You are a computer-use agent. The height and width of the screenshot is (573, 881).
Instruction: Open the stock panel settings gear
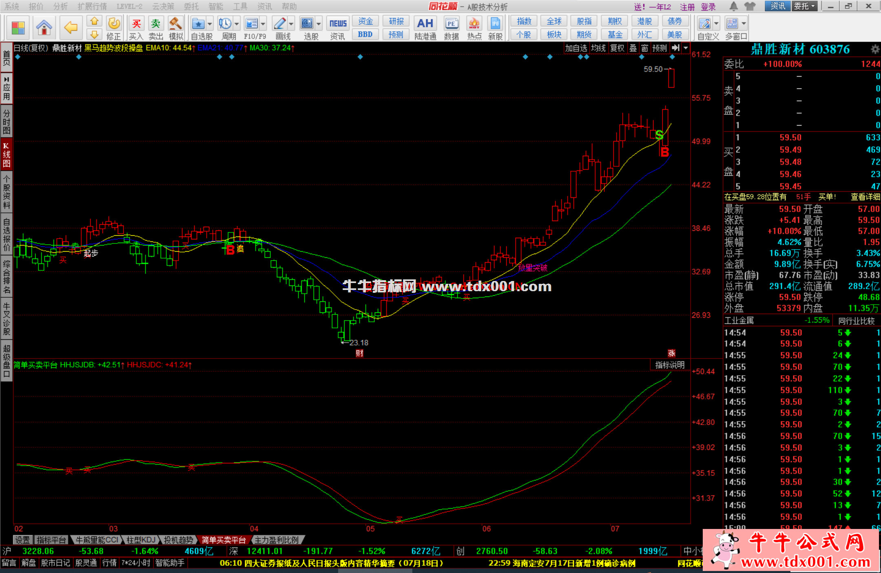pos(875,49)
